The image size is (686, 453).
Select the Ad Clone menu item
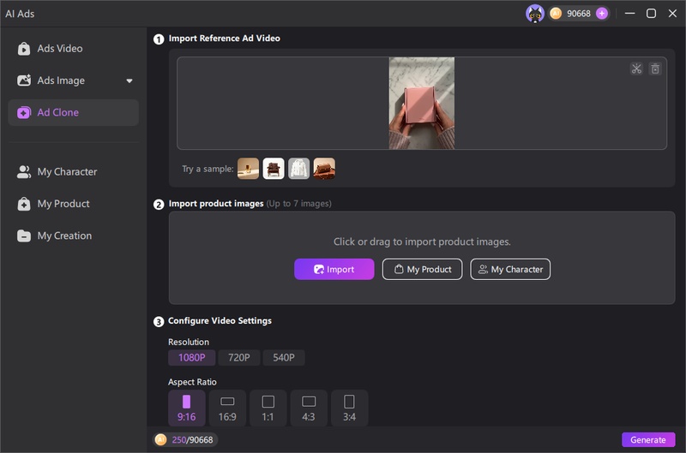point(73,112)
